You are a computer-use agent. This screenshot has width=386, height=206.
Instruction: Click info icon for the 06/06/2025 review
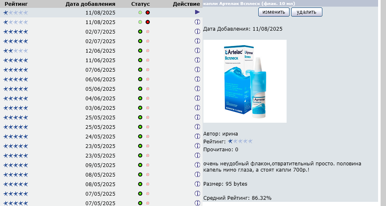coord(197,79)
